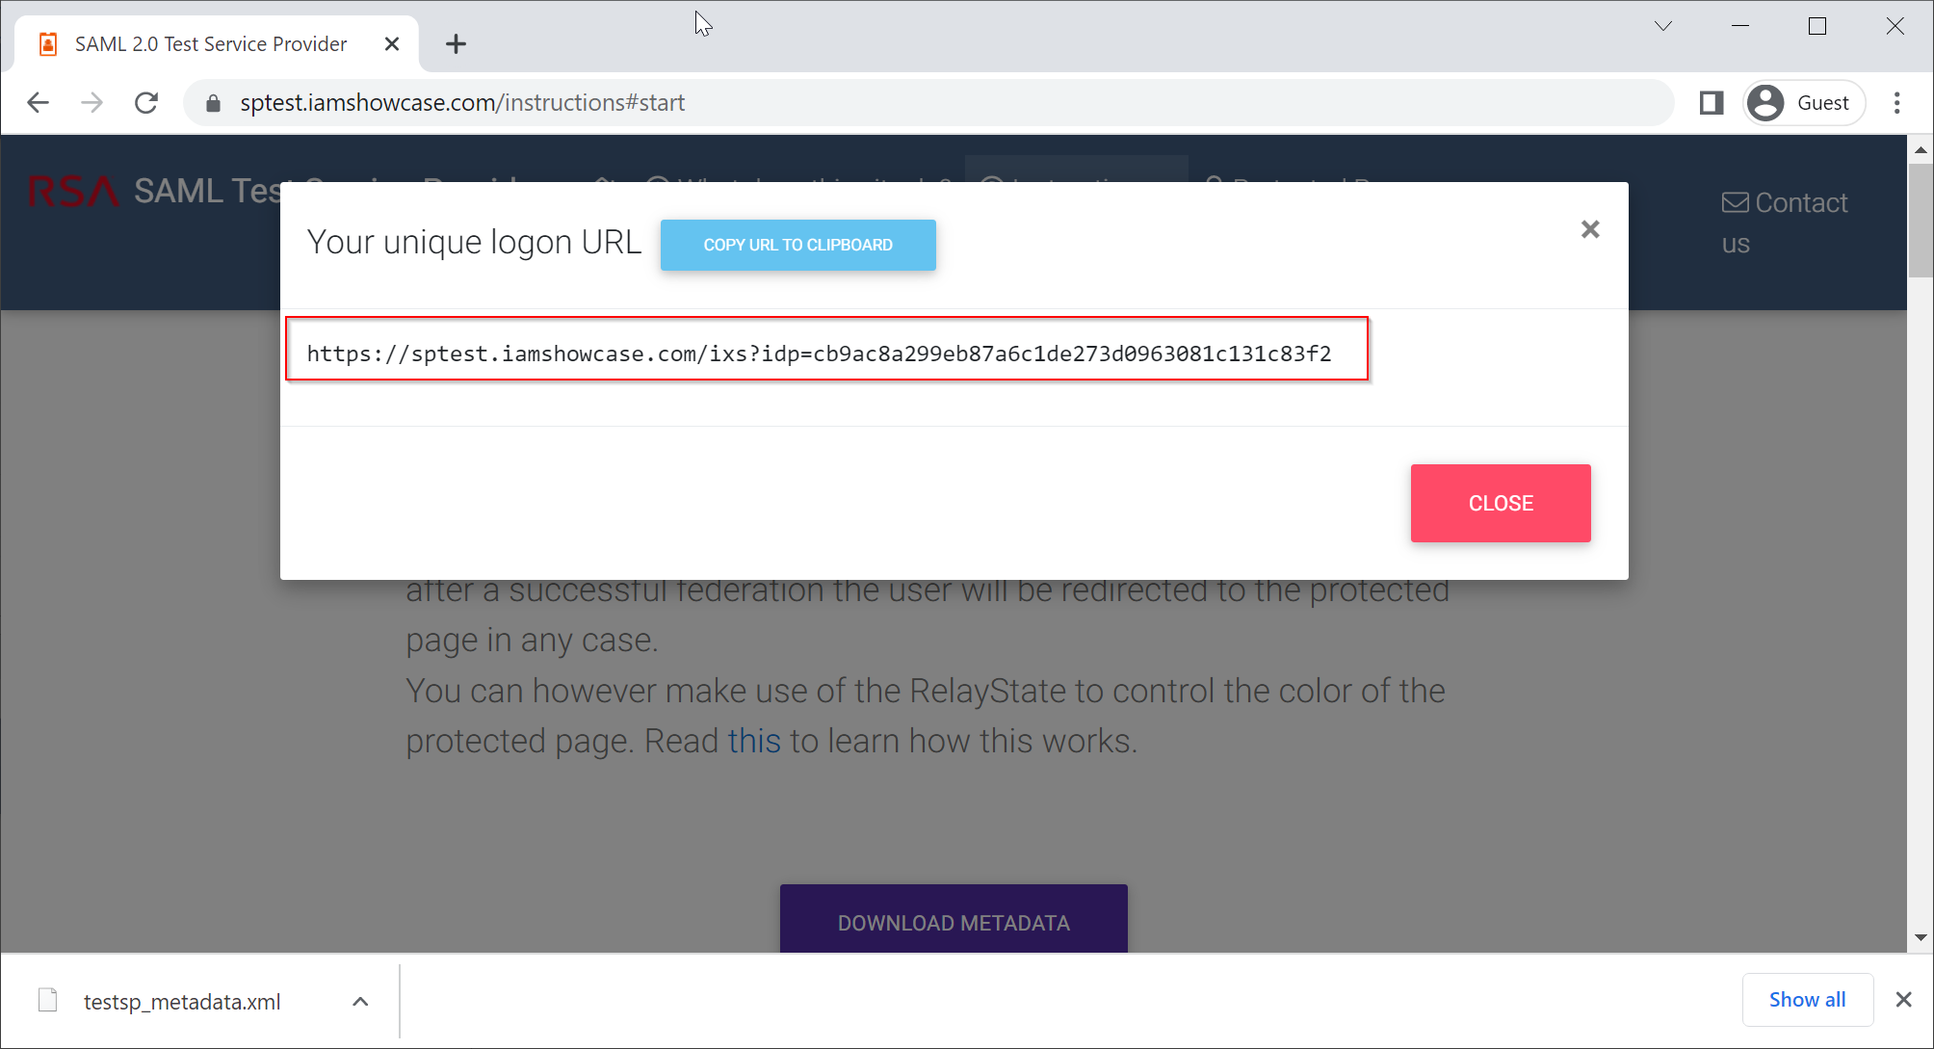Reload the current page

click(146, 103)
